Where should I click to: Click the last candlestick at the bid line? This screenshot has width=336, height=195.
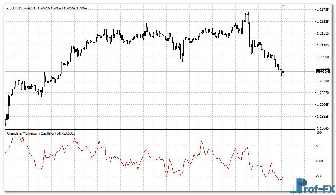tap(283, 72)
